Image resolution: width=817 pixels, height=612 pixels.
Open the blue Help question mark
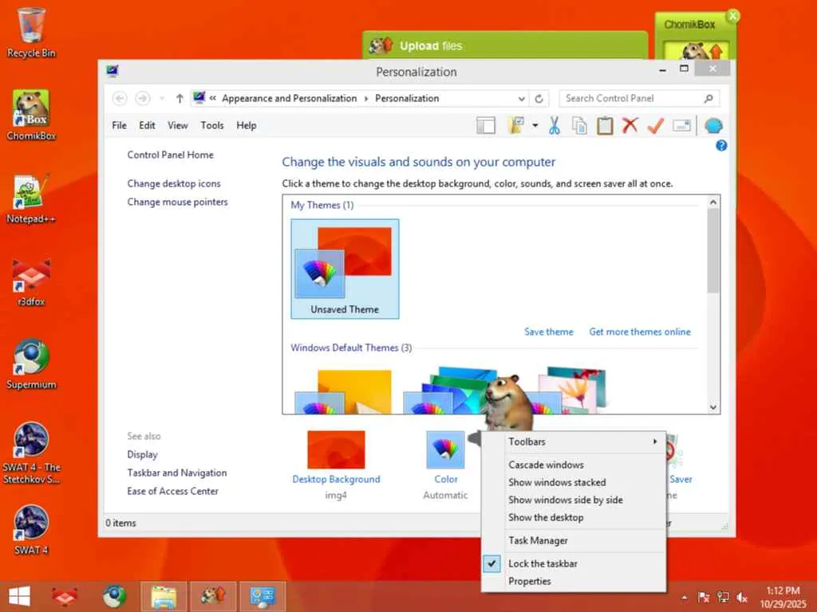click(721, 146)
